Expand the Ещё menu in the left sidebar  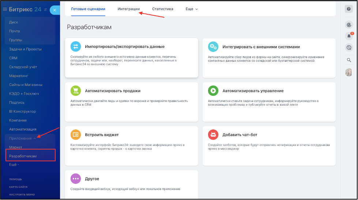coord(14,165)
